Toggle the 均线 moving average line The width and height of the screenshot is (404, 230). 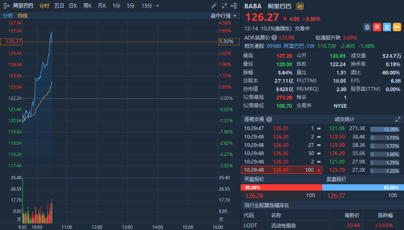click(22, 16)
